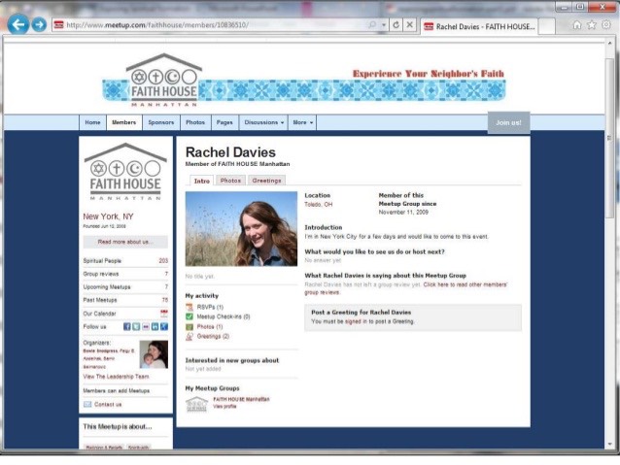Click the scrollbar down arrow

coord(609,444)
